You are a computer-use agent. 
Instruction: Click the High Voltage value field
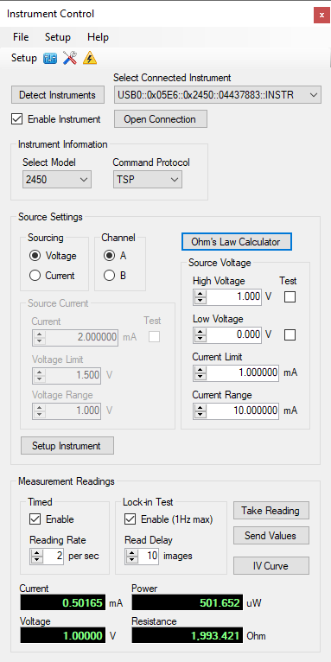tap(234, 296)
